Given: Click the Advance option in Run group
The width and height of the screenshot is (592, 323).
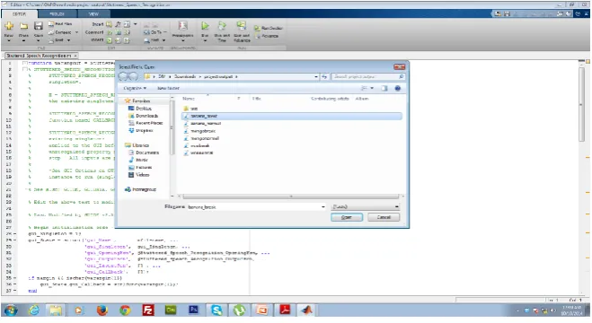Looking at the screenshot, I should [x=267, y=36].
